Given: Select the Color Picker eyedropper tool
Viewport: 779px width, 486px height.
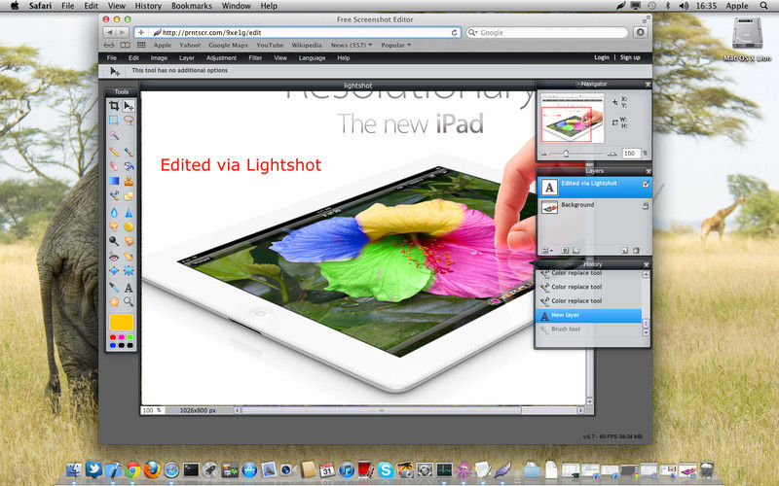Looking at the screenshot, I should pyautogui.click(x=114, y=287).
